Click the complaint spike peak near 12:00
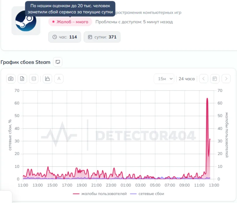 [207, 98]
